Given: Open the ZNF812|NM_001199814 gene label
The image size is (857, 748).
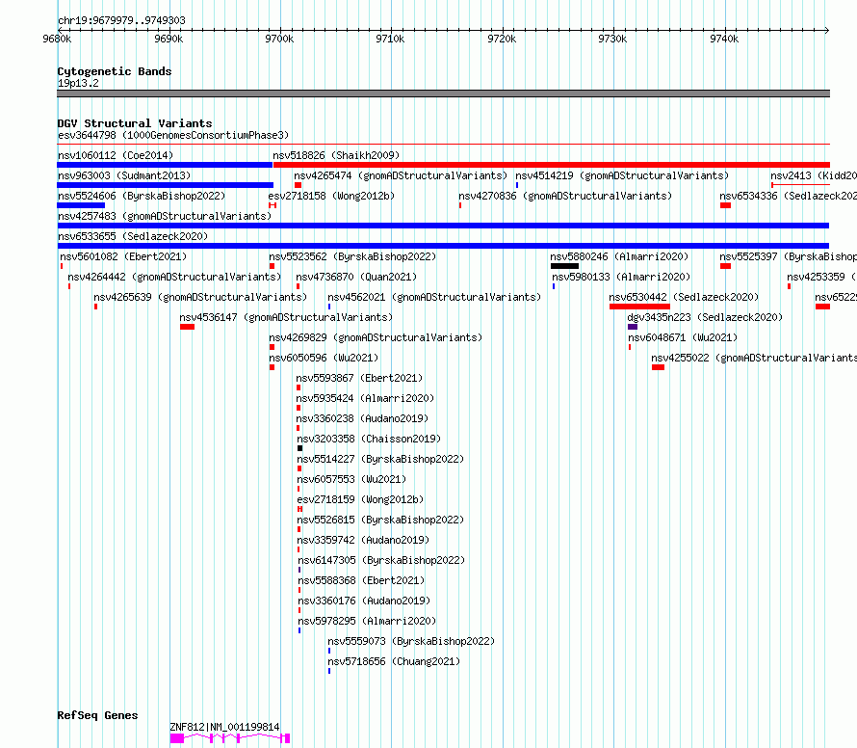Looking at the screenshot, I should point(224,727).
